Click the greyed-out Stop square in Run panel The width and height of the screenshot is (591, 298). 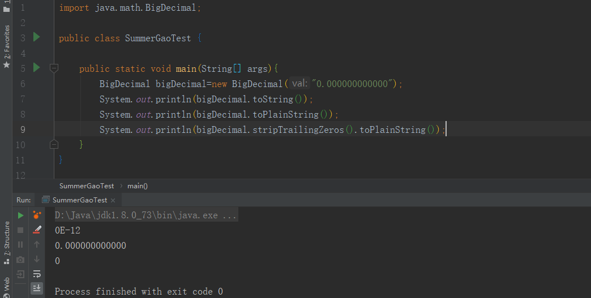click(x=21, y=230)
